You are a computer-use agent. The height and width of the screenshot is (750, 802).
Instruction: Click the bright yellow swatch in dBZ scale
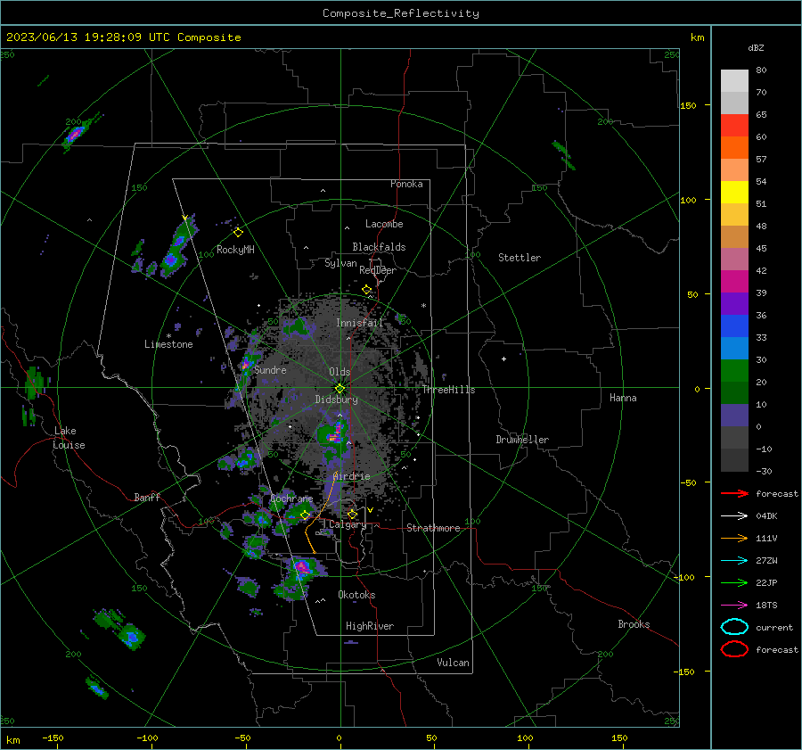click(734, 192)
